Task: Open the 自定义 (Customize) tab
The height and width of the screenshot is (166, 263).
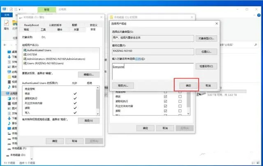Action: (x=94, y=25)
